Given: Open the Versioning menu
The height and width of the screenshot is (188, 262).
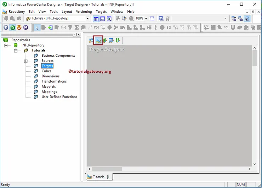Looking at the screenshot, I should tap(84, 12).
